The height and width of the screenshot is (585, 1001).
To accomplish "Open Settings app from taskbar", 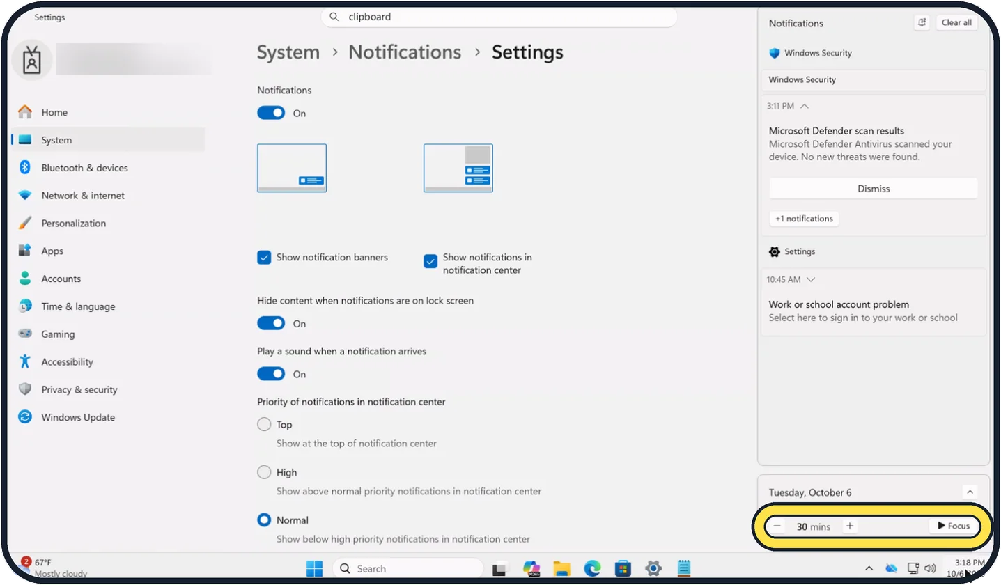I will [653, 569].
